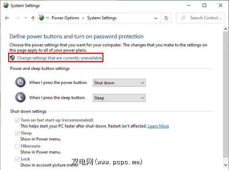Enable the Hibernate checkbox
This screenshot has width=229, height=170.
(17, 146)
